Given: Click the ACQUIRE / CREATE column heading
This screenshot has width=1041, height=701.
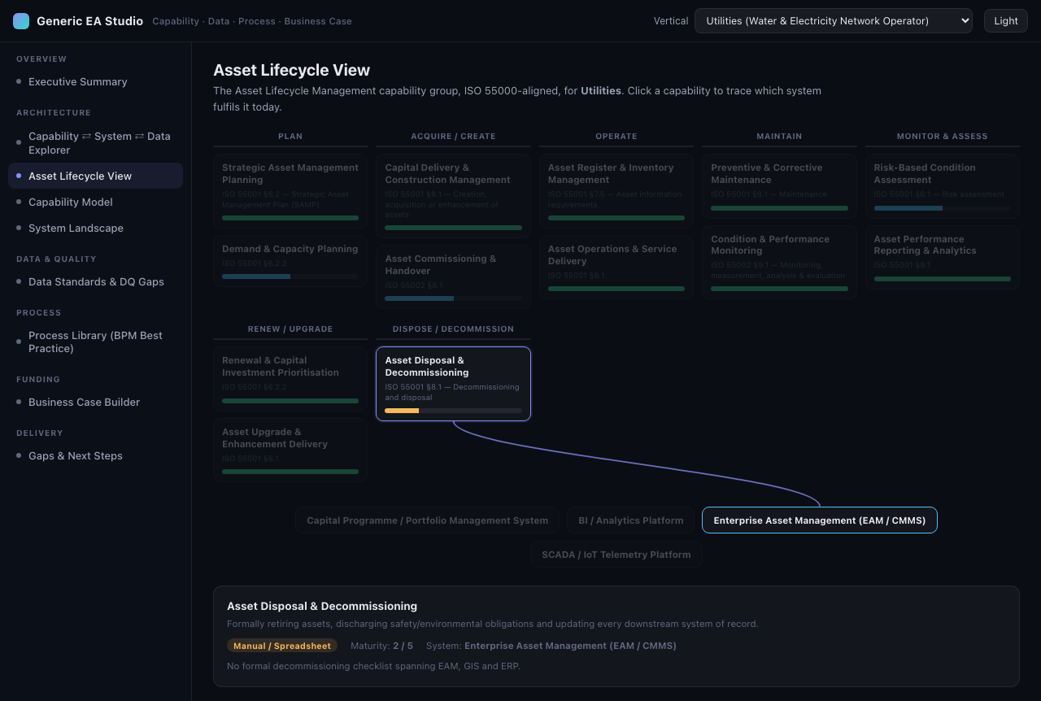Looking at the screenshot, I should coord(453,137).
